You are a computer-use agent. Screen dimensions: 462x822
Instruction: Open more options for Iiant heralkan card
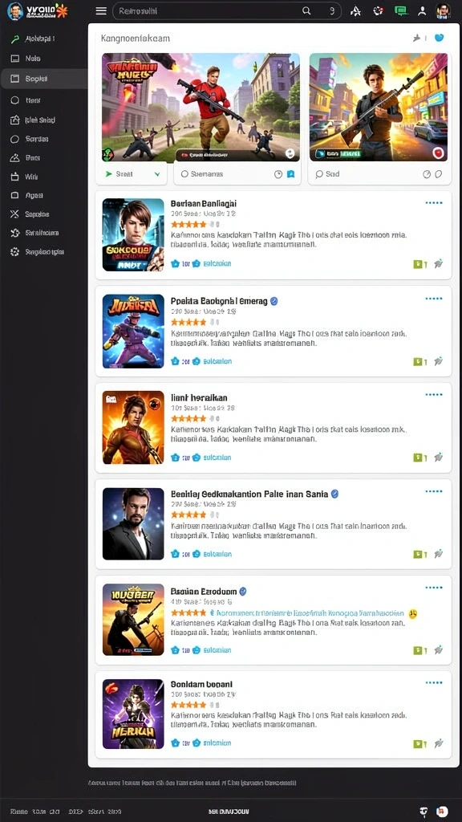pyautogui.click(x=434, y=394)
